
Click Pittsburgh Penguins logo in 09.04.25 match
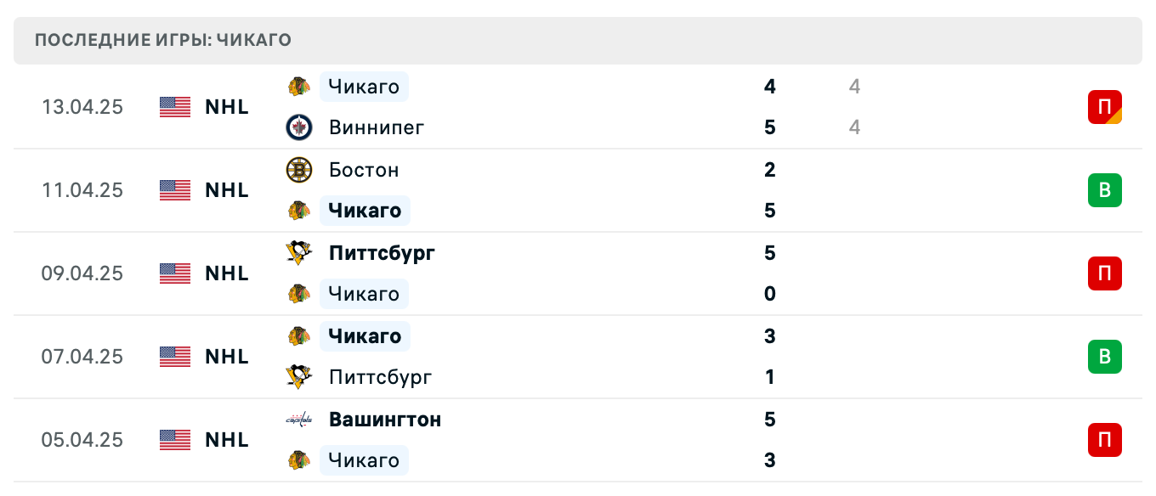point(298,253)
